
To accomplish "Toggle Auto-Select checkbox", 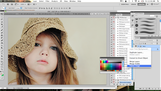I will point(8,8).
